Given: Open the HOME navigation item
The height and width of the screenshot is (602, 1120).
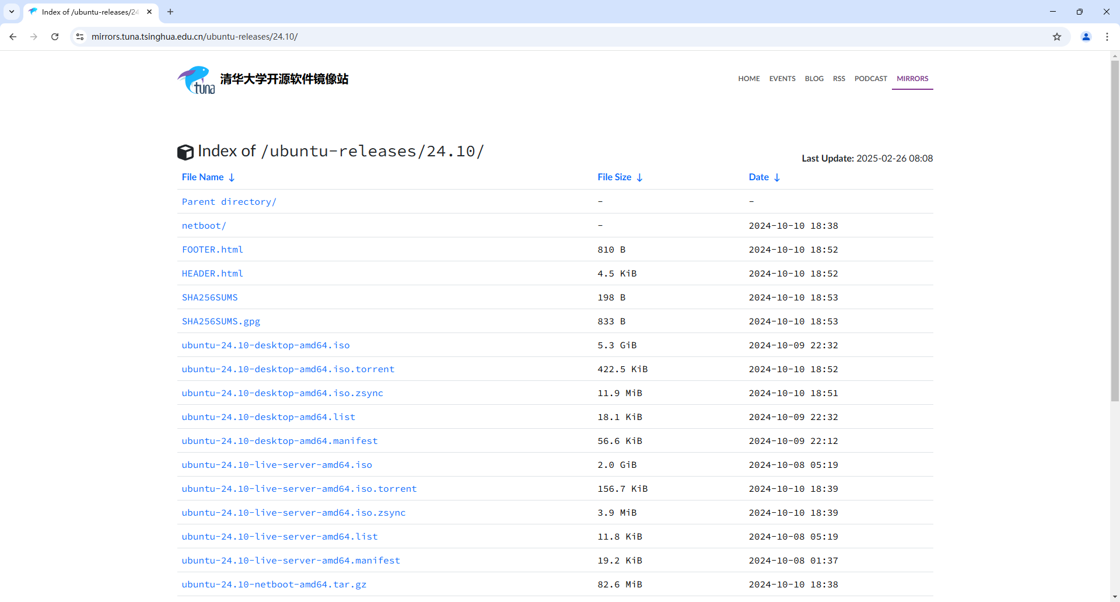Looking at the screenshot, I should (749, 79).
